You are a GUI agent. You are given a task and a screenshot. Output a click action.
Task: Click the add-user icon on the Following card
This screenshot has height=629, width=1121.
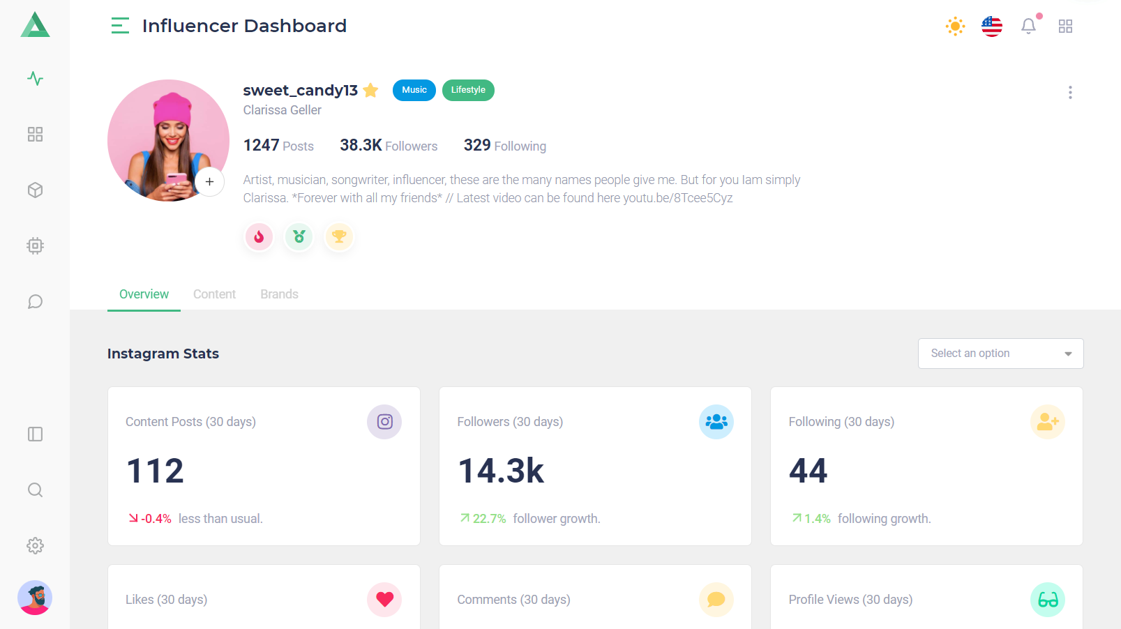[x=1048, y=422]
